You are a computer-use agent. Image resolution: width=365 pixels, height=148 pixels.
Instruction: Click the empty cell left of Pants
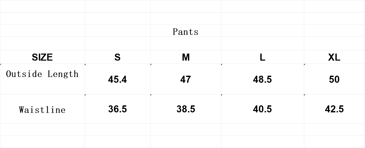[x=117, y=30]
